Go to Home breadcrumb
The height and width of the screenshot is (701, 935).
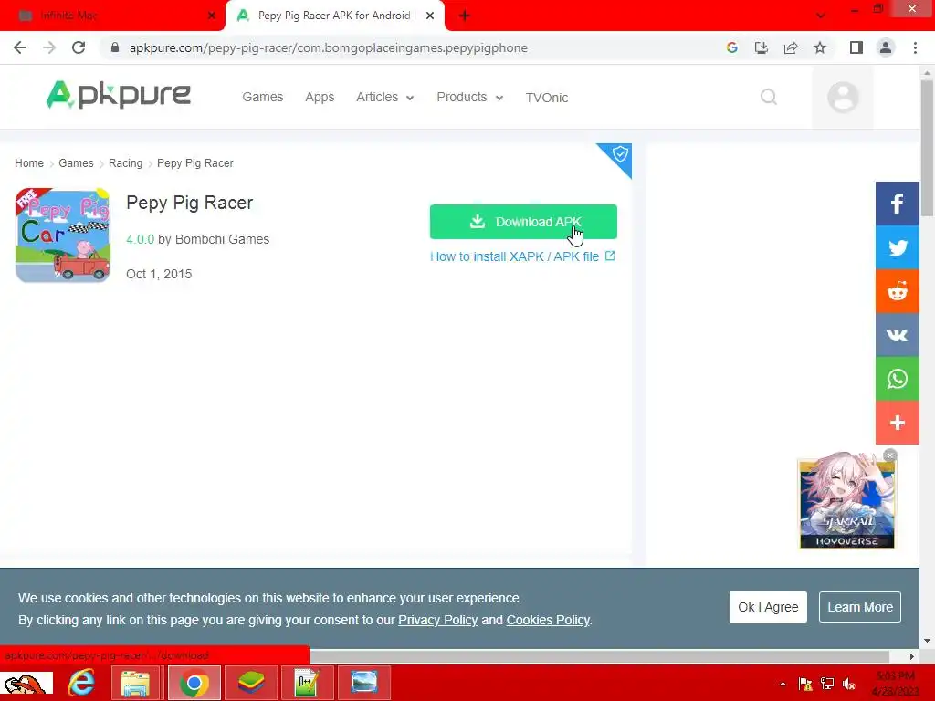coord(29,162)
